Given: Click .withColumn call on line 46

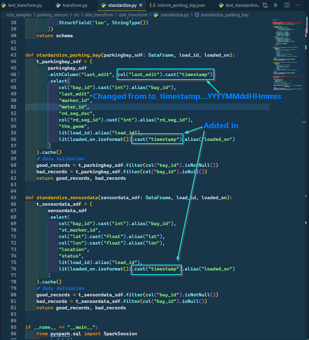Looking at the screenshot, I should coord(63,75).
